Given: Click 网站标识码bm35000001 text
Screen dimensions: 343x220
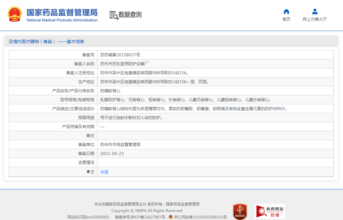Looking at the screenshot, I should pos(88,217).
